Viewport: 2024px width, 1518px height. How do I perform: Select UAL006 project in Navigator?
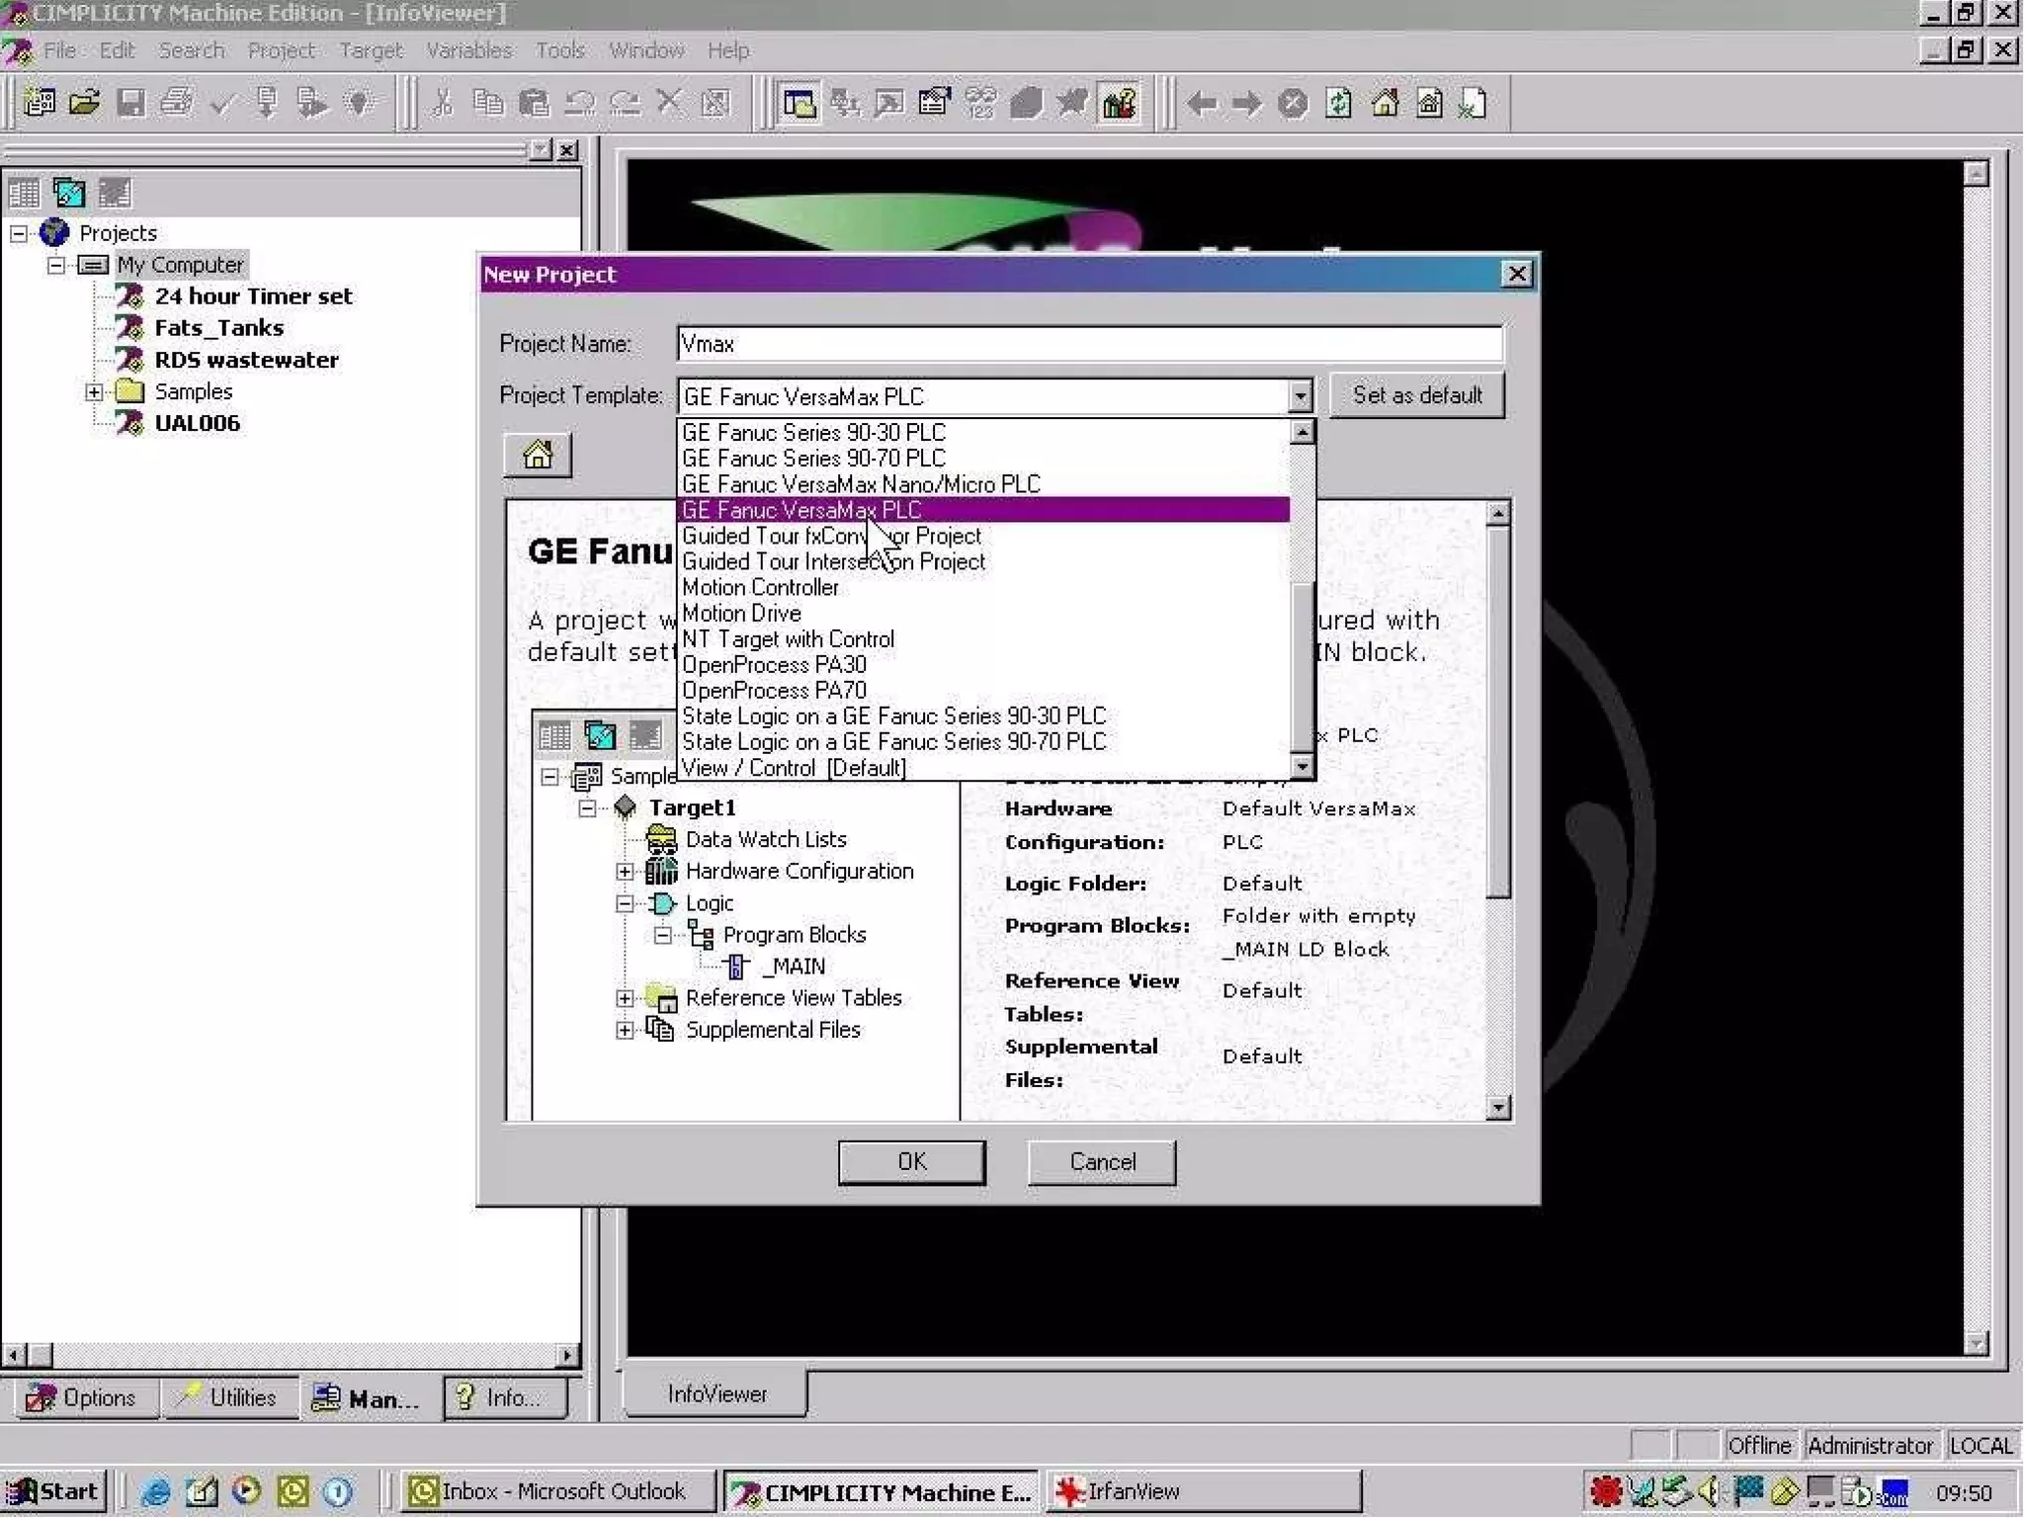(x=197, y=423)
